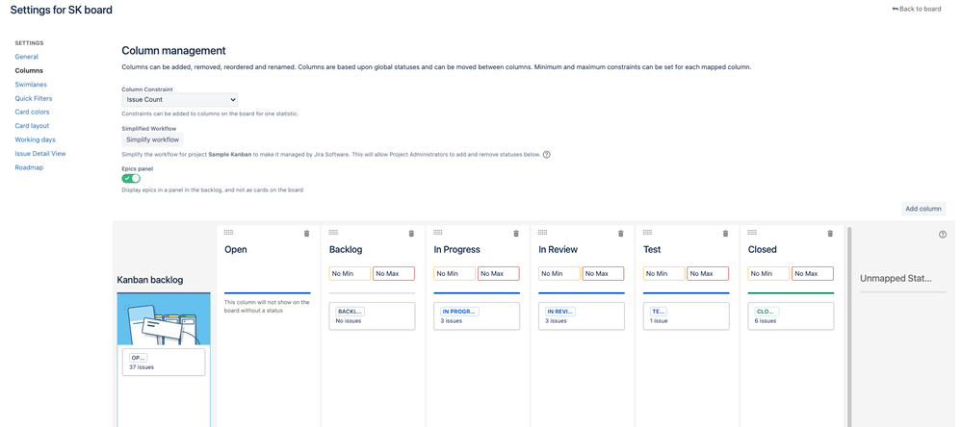Rename the Open column title
The image size is (962, 427).
coord(236,249)
